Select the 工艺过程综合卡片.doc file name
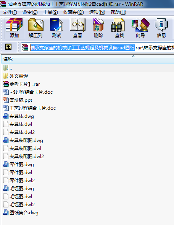Screen dimensions: 174x225 click(x=32, y=108)
